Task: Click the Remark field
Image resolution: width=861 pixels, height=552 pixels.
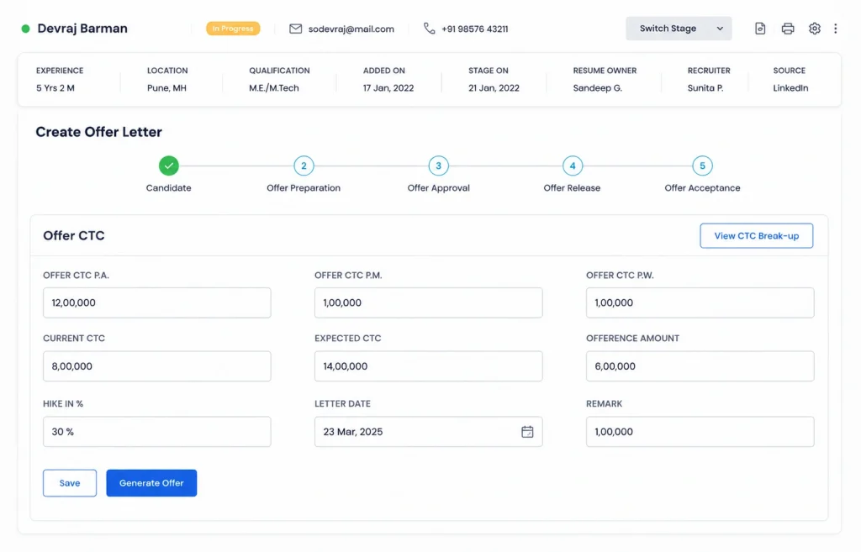Action: click(700, 432)
